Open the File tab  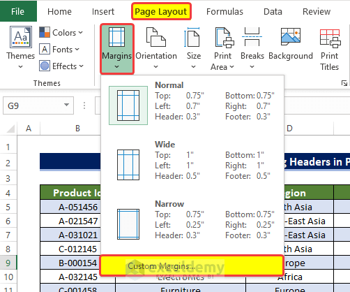(18, 11)
